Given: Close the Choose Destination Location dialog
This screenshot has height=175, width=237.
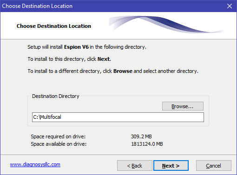Looking at the screenshot, I should [230, 6].
